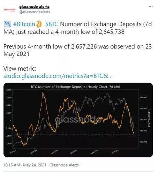
Task: Click the Glassnode Alerts source label
Action: coord(64,165)
